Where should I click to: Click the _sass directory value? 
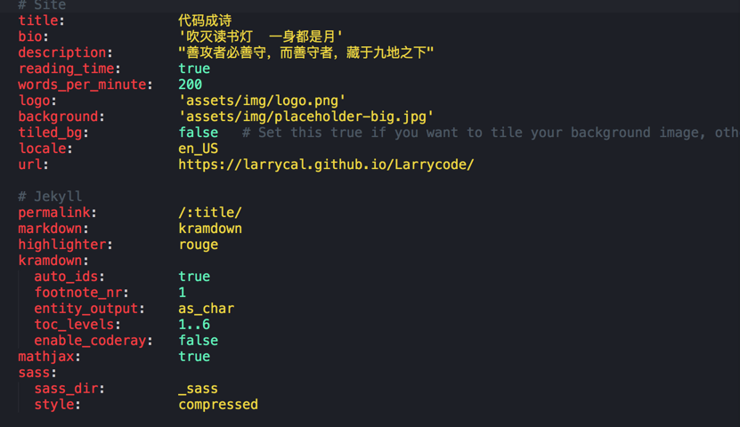(198, 389)
